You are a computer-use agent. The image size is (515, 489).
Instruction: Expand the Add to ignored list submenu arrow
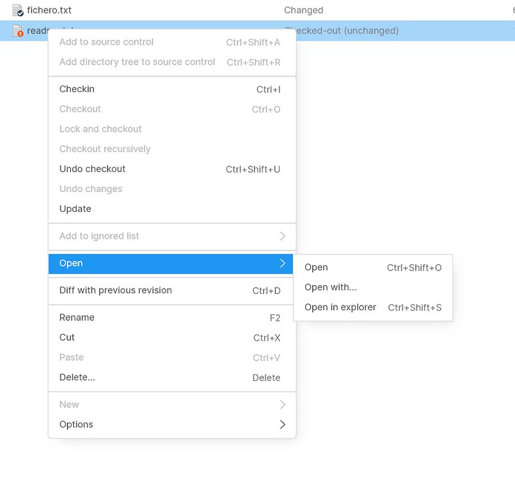283,236
